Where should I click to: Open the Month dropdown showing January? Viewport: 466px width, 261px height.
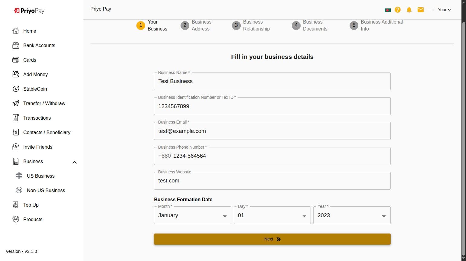click(192, 215)
